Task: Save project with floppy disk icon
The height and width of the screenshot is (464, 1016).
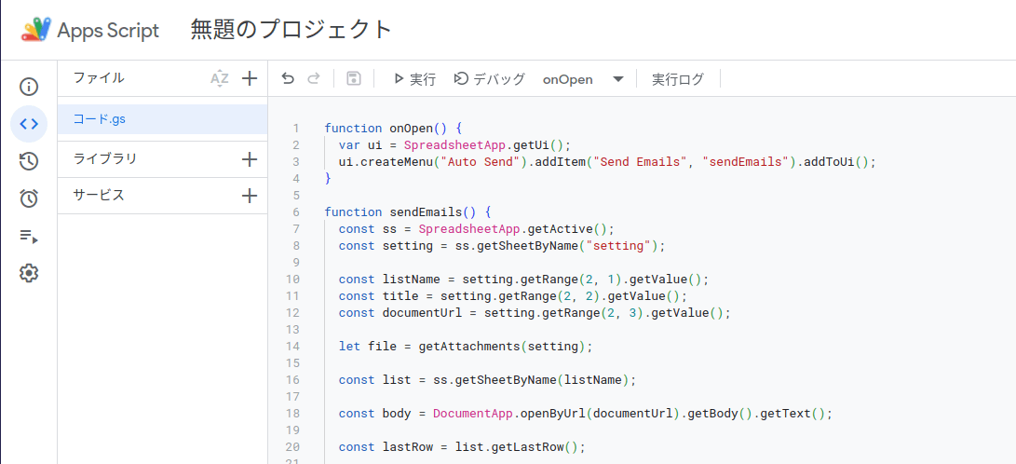Action: click(354, 79)
